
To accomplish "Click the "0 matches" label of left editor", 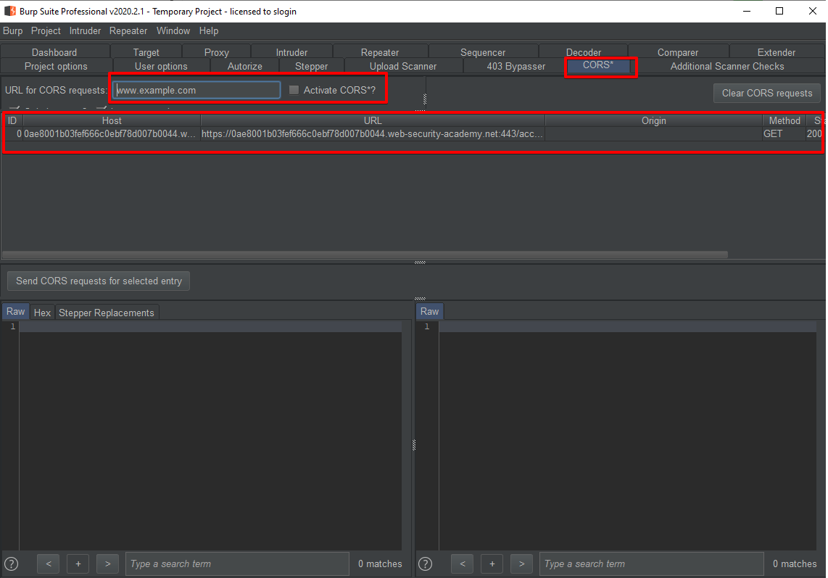I will (x=380, y=563).
